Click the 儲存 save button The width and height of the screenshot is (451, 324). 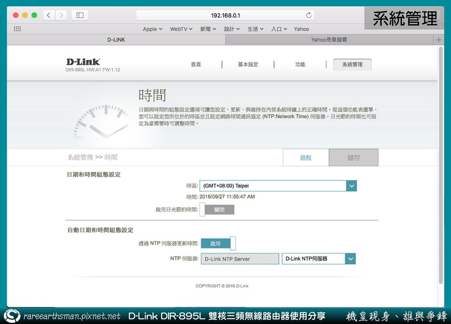353,158
